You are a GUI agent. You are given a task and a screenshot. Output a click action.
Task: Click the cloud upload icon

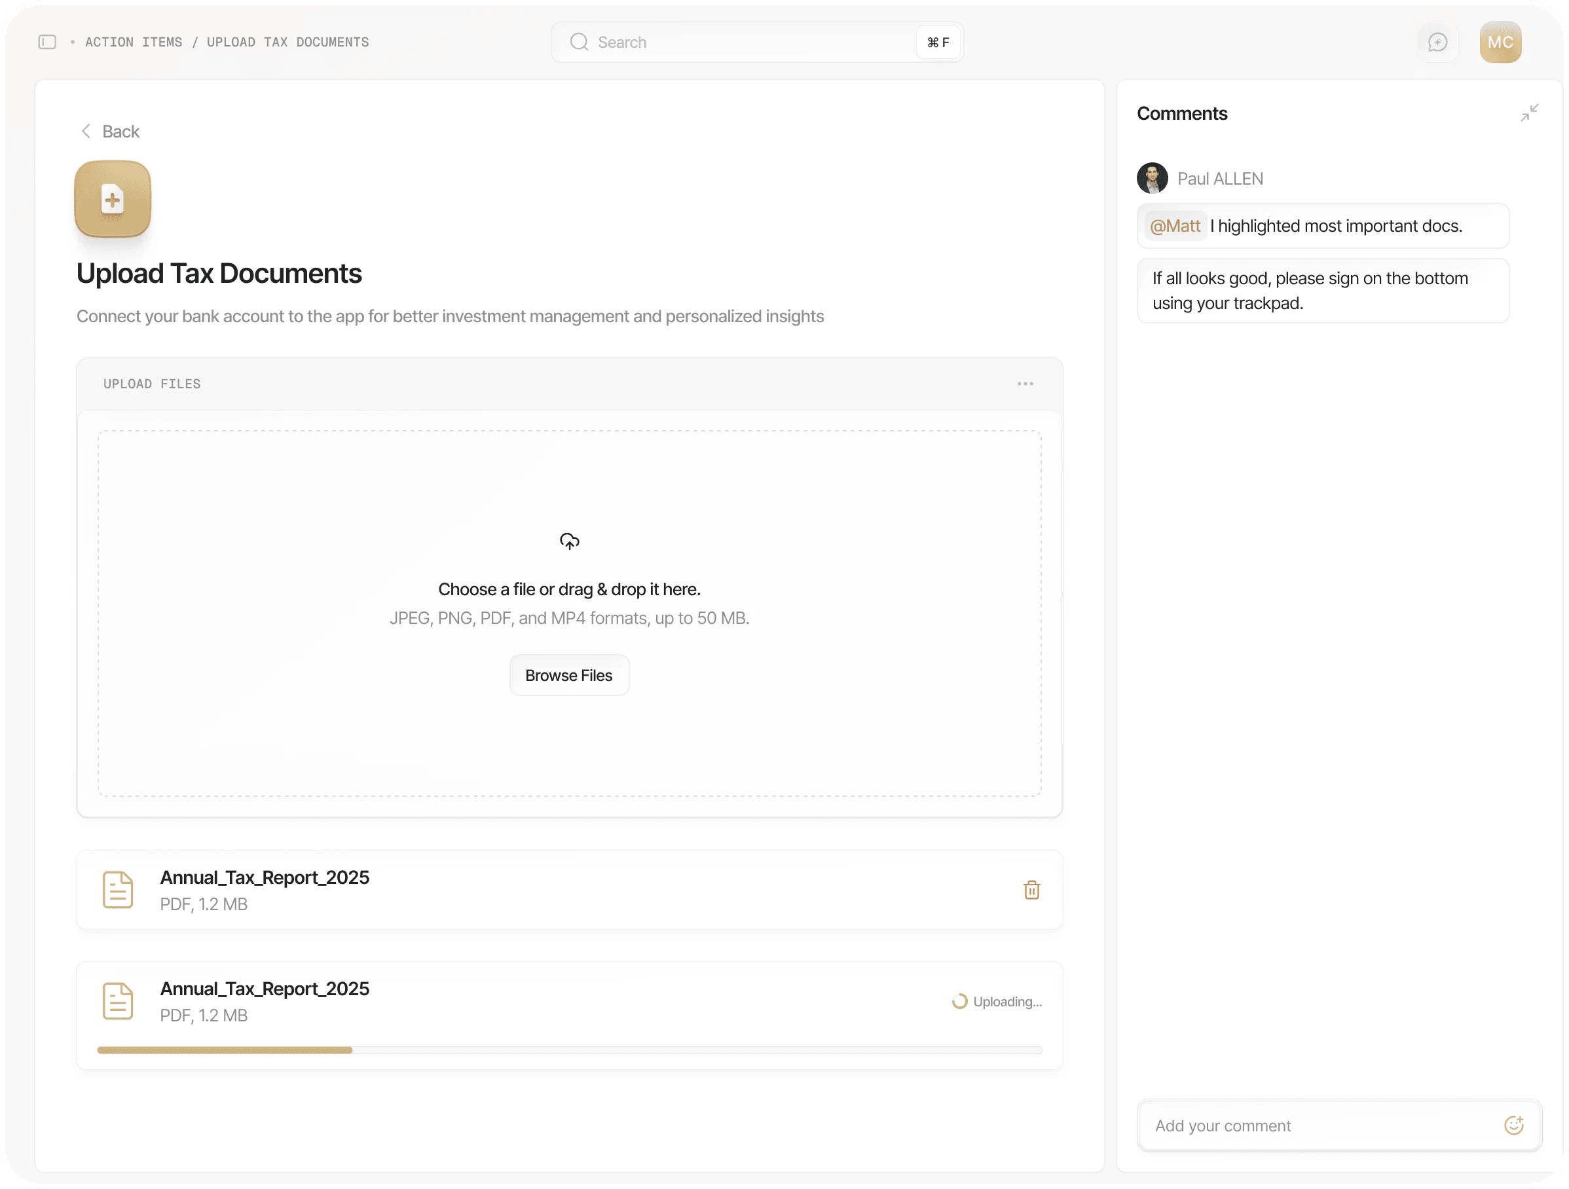[570, 541]
